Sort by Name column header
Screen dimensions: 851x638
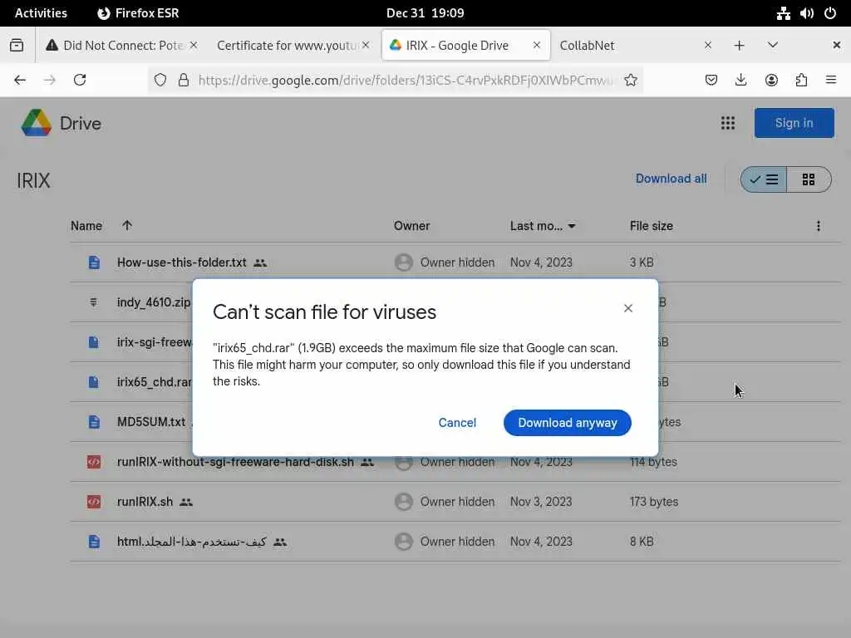(x=86, y=226)
